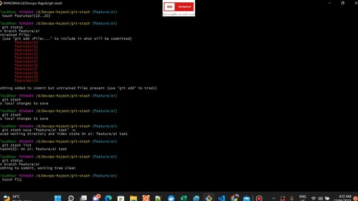
Task: Select the untracked file fearuteai10
Action: (26, 42)
